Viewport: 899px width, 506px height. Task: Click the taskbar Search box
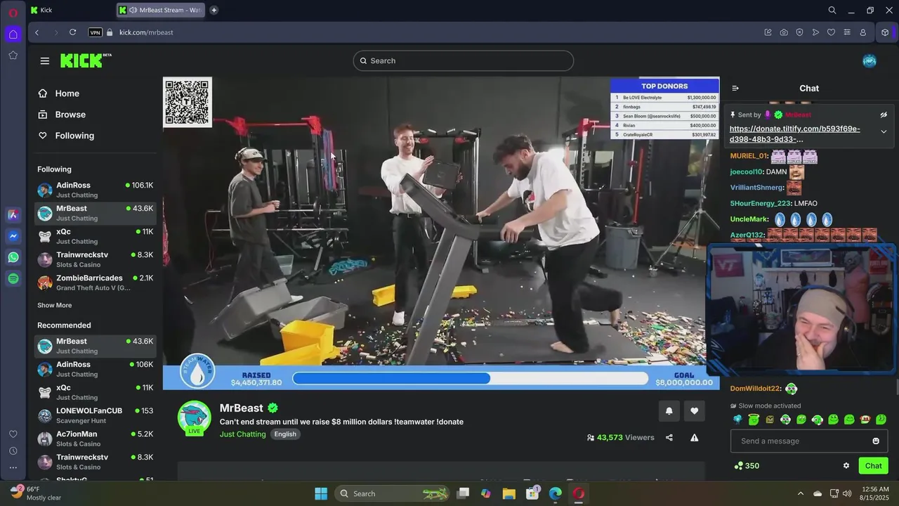tap(393, 493)
